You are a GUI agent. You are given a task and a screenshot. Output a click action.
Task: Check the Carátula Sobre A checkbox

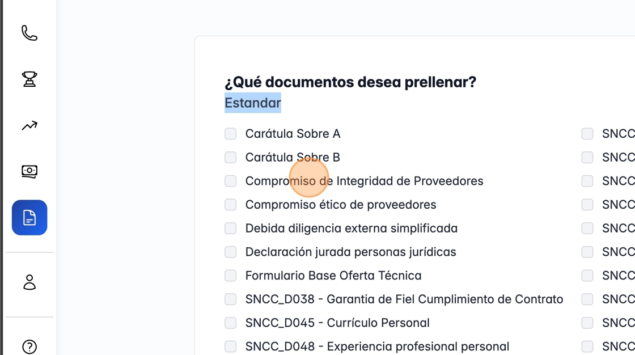(230, 134)
